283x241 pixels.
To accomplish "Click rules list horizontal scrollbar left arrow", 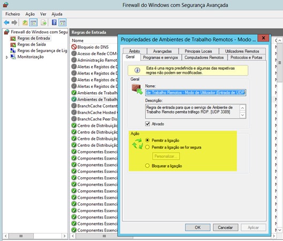I will [73, 236].
